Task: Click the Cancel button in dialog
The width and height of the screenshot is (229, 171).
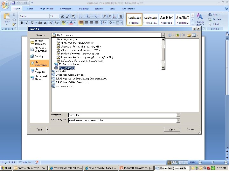Action: pos(191,130)
